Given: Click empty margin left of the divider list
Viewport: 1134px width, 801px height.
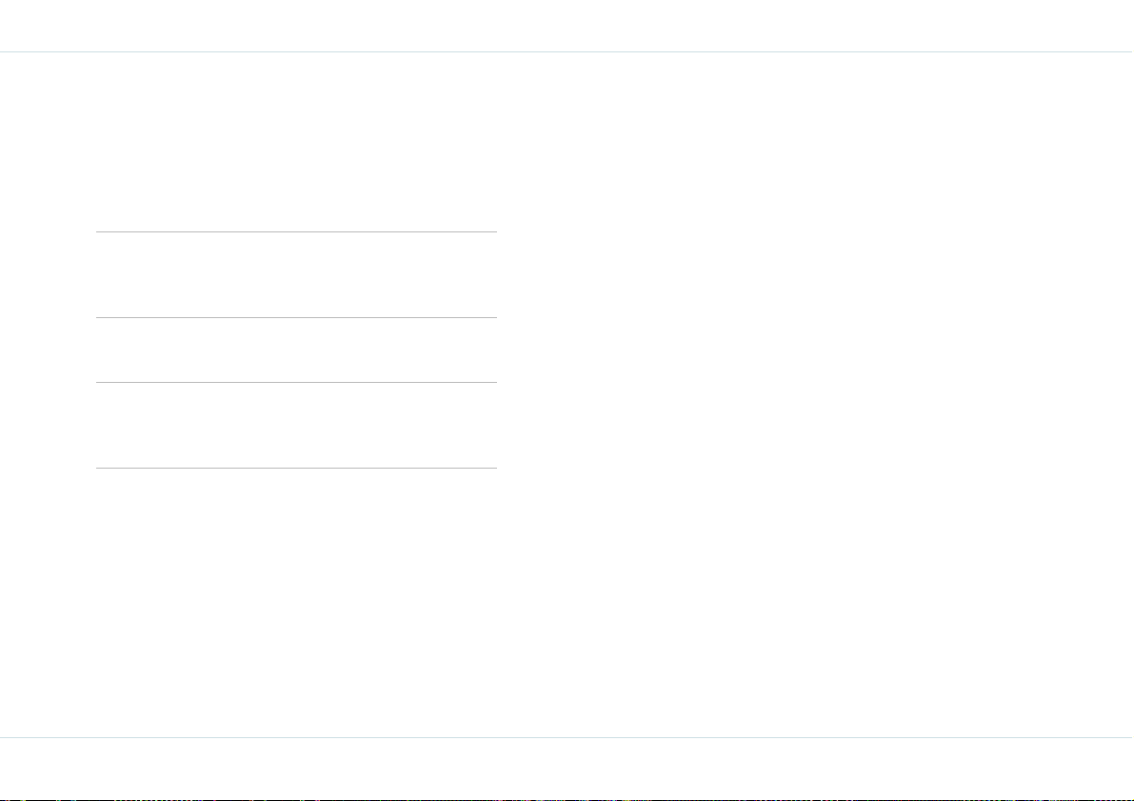Looking at the screenshot, I should tap(48, 394).
